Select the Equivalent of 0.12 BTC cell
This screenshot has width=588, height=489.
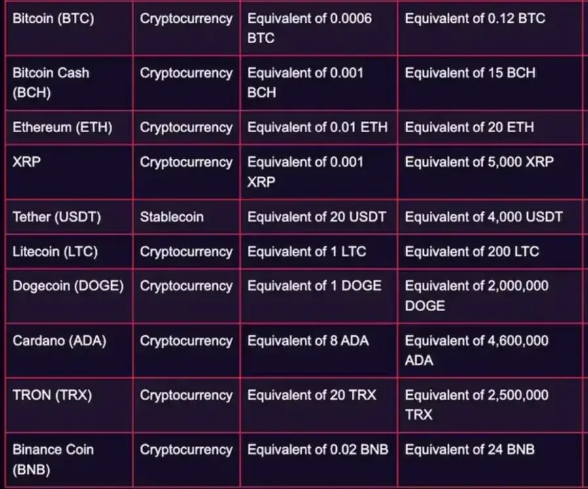(x=490, y=29)
